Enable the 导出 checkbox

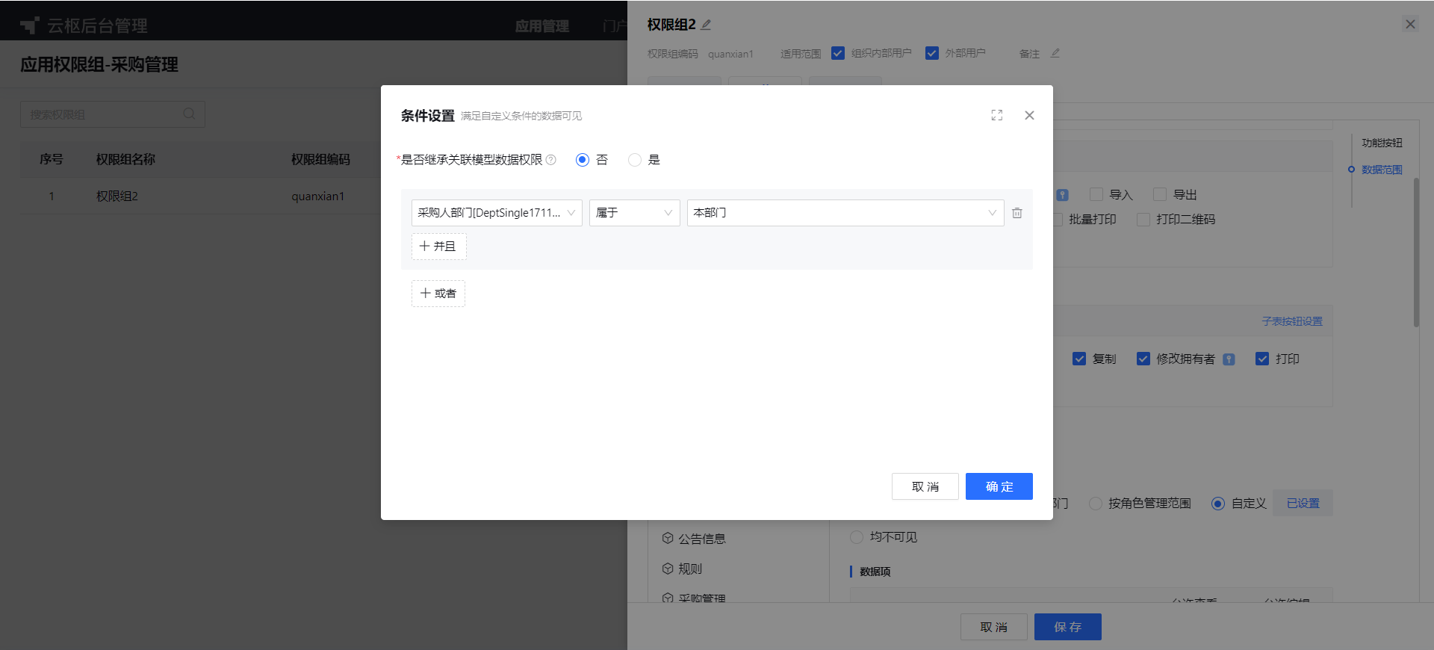(1160, 194)
